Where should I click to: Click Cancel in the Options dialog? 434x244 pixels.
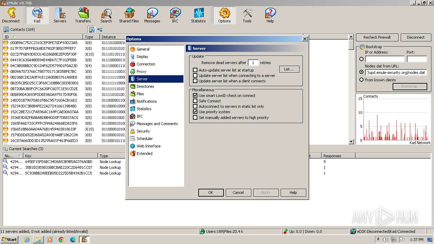pos(238,192)
